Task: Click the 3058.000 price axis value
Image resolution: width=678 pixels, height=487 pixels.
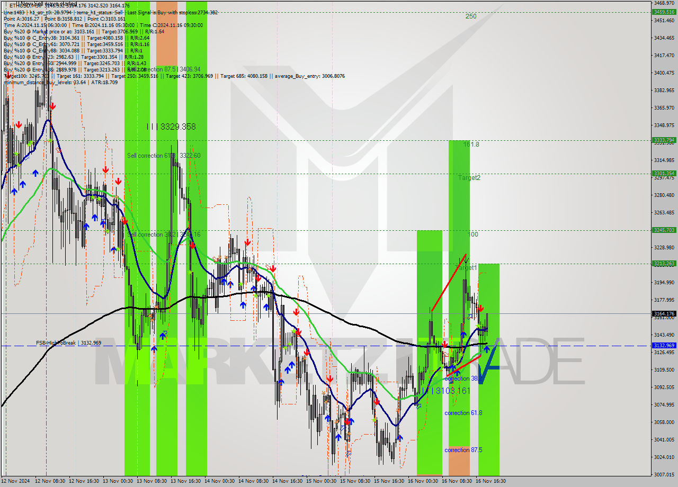Action: click(x=664, y=422)
